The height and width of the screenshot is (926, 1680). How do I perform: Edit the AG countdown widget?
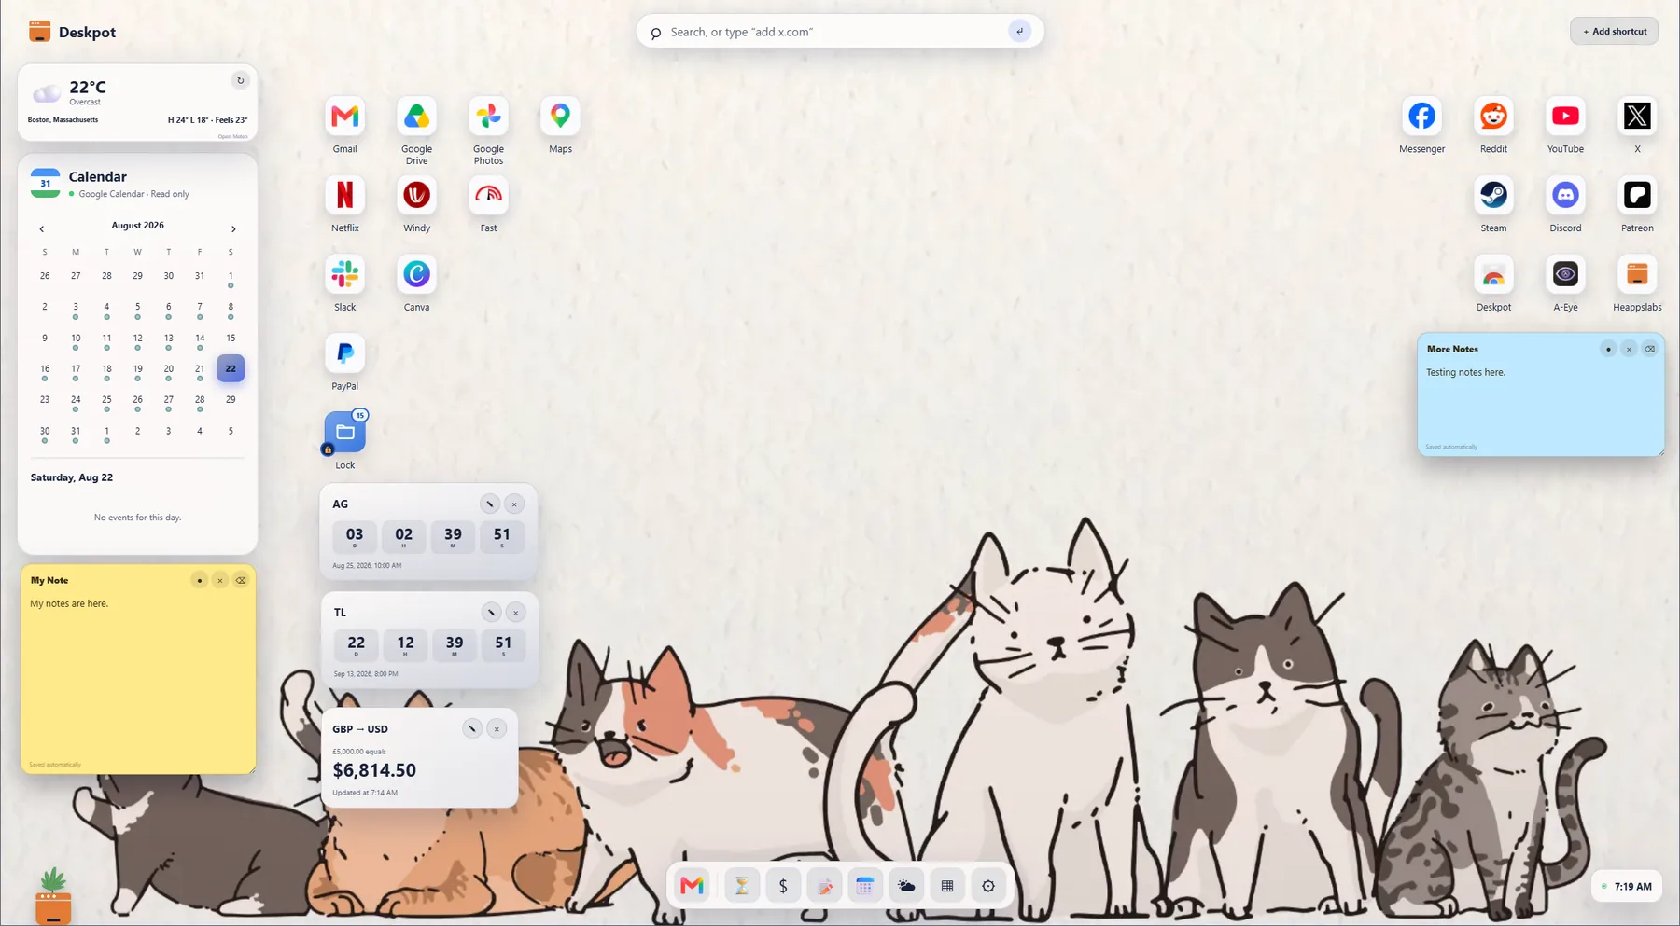(x=490, y=504)
